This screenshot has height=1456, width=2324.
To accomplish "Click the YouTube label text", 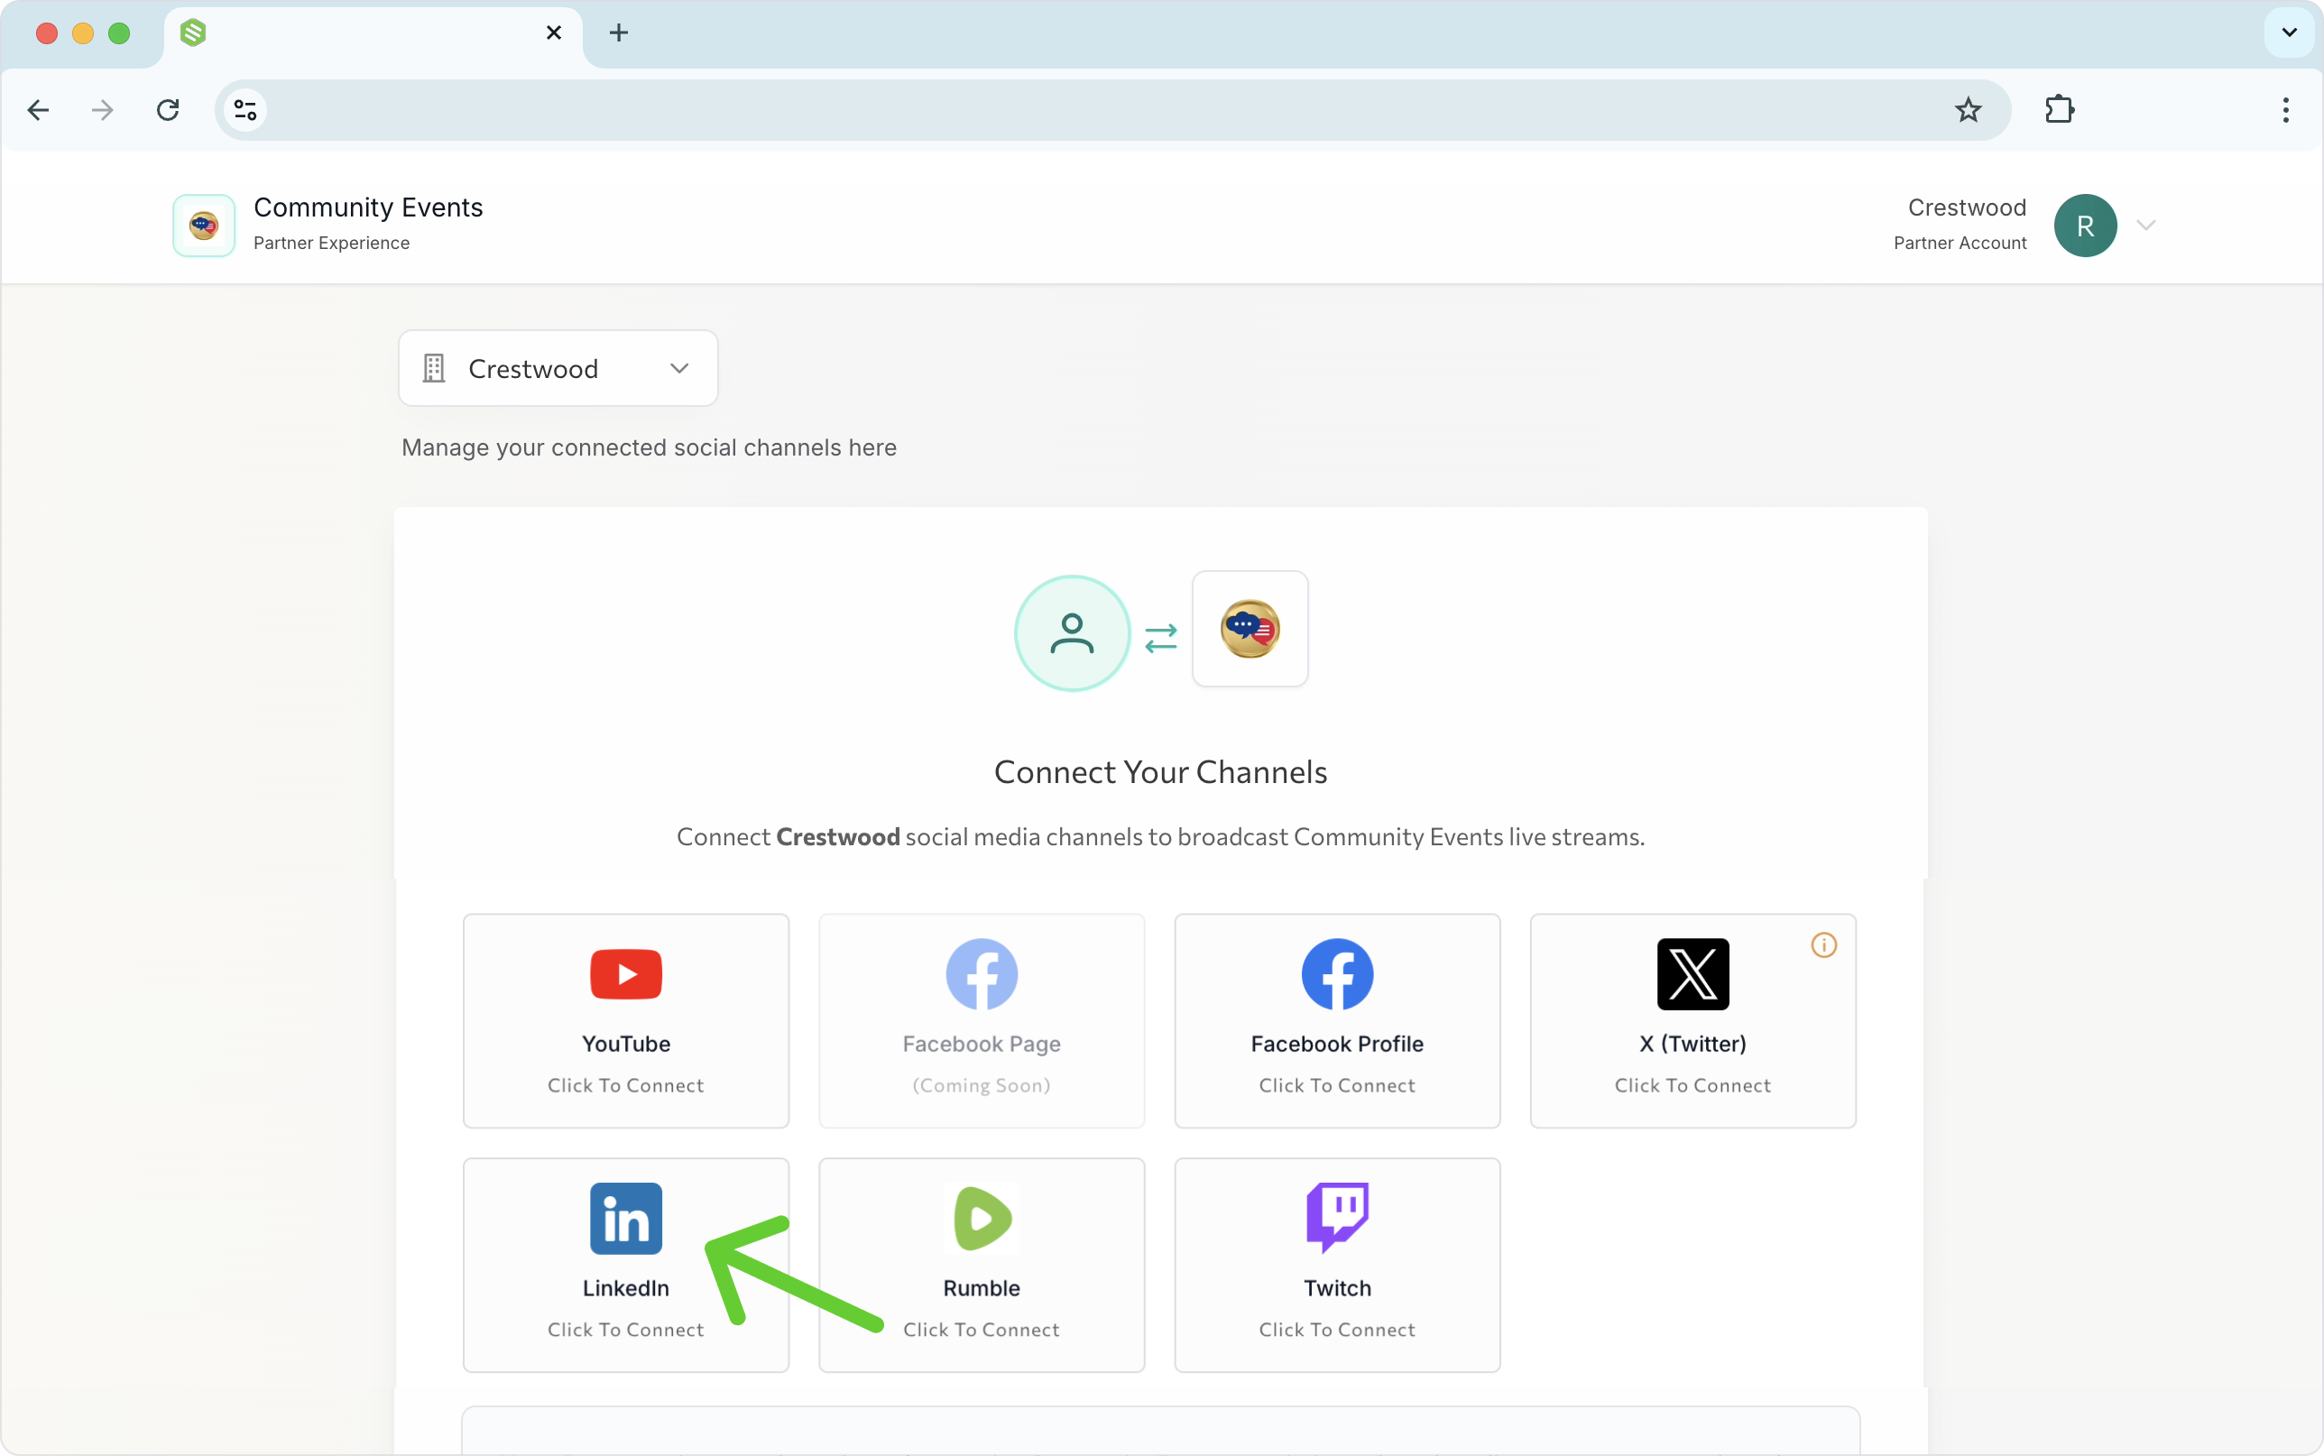I will click(626, 1044).
